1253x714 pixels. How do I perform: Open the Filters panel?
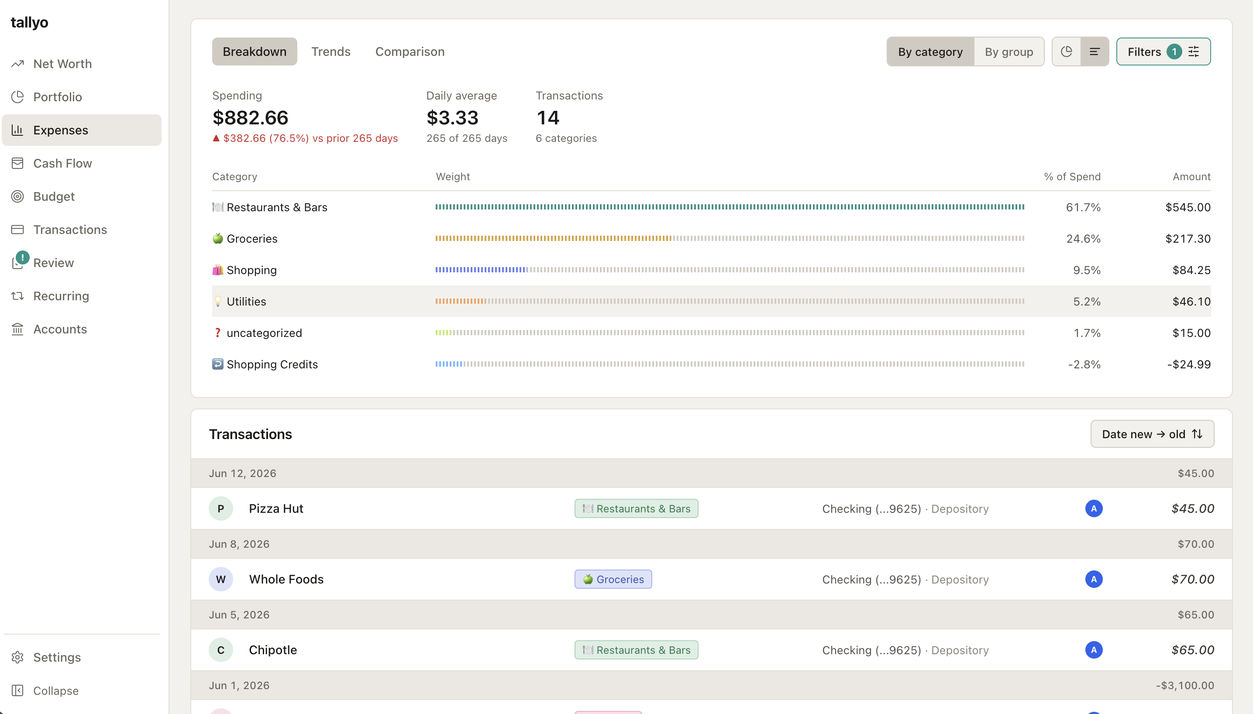pyautogui.click(x=1163, y=51)
